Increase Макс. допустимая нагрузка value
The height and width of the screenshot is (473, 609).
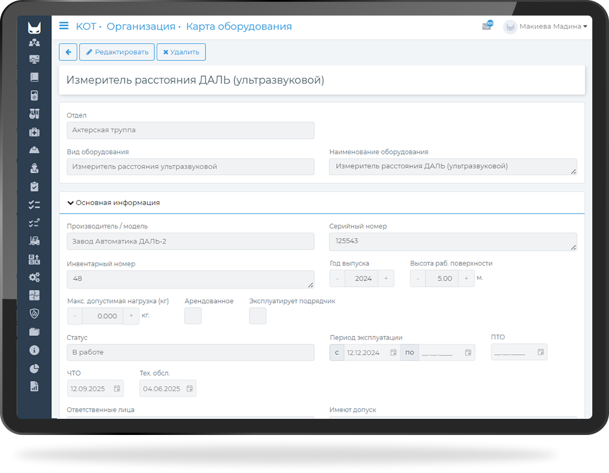click(x=131, y=316)
